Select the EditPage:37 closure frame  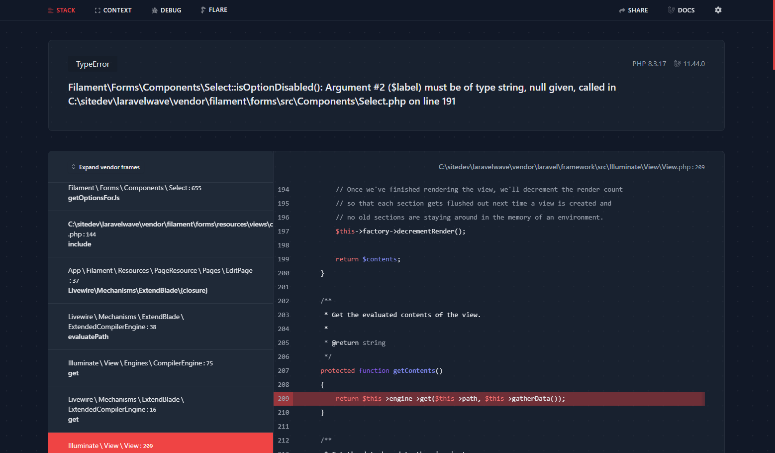[x=161, y=280]
